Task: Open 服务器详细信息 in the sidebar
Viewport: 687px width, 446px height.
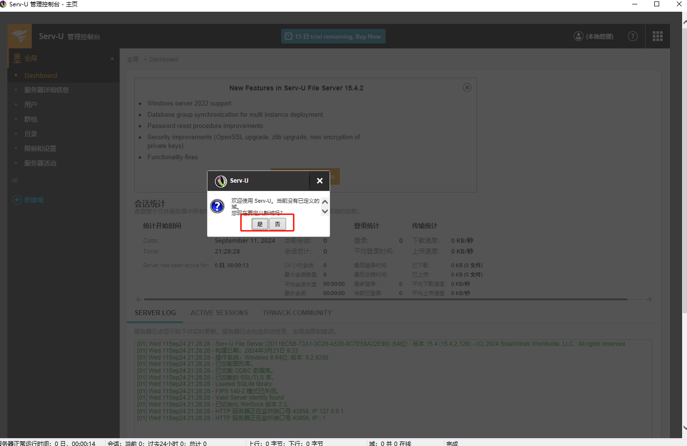Action: pos(46,90)
